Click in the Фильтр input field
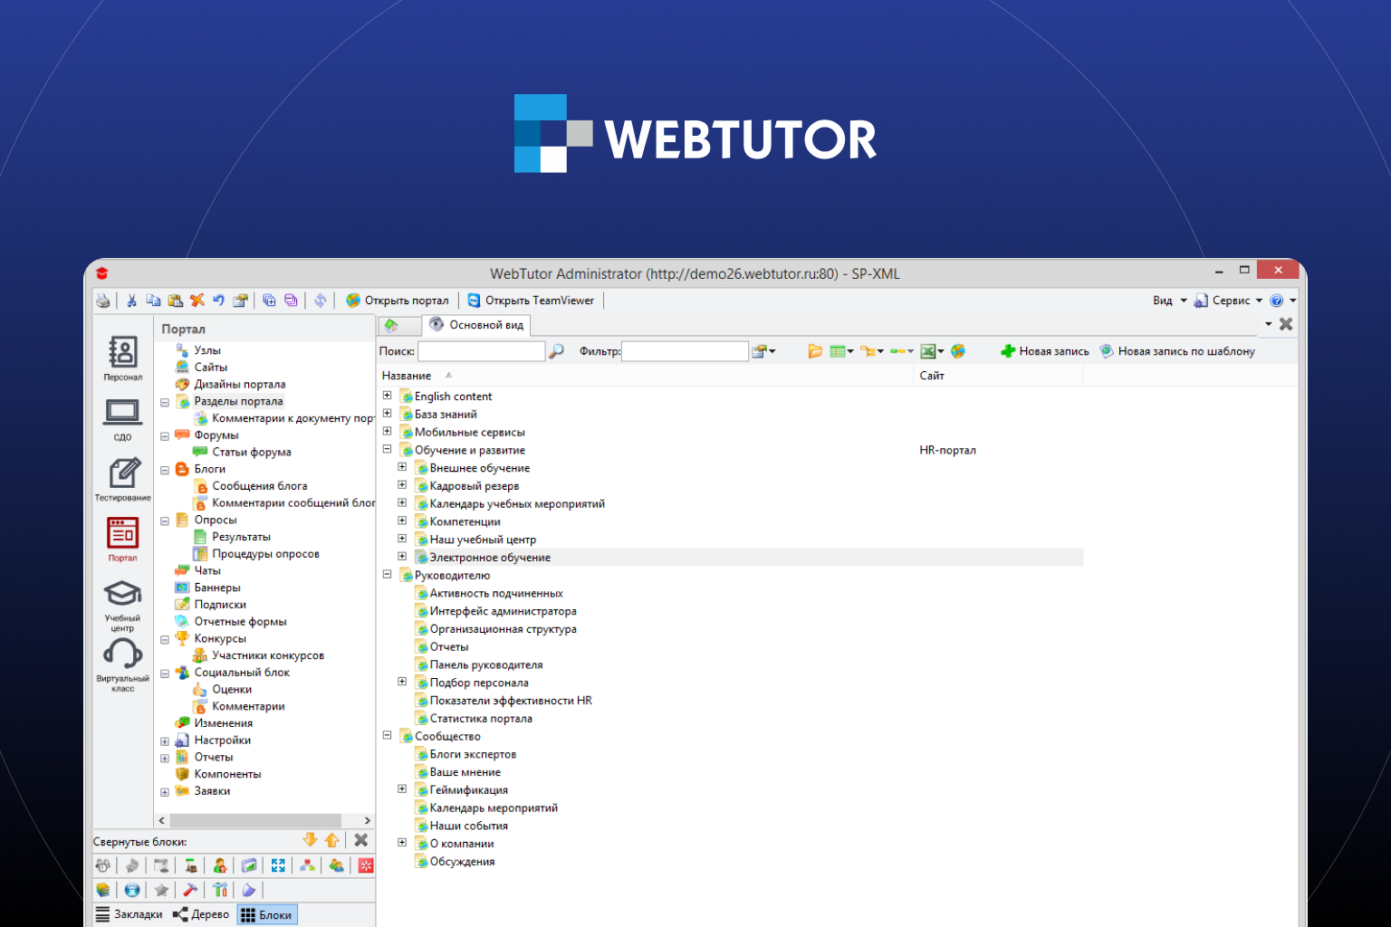This screenshot has height=927, width=1391. tap(685, 351)
